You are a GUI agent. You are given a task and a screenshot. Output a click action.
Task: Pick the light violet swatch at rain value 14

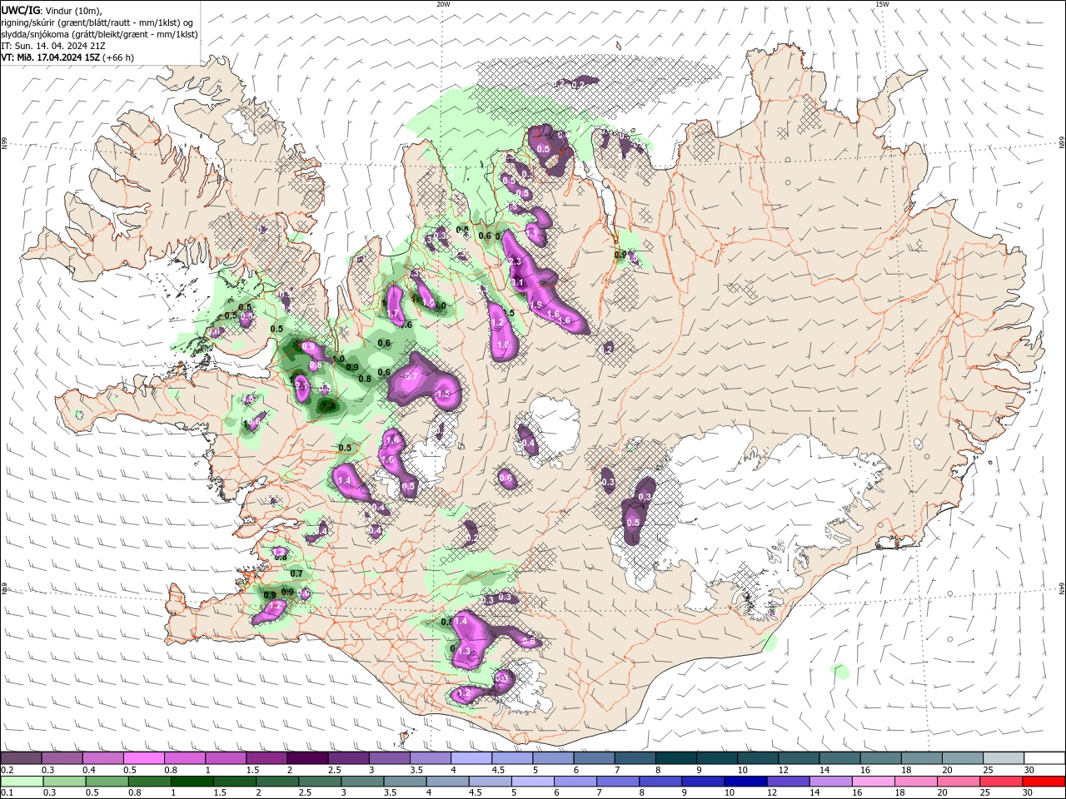[x=831, y=782]
